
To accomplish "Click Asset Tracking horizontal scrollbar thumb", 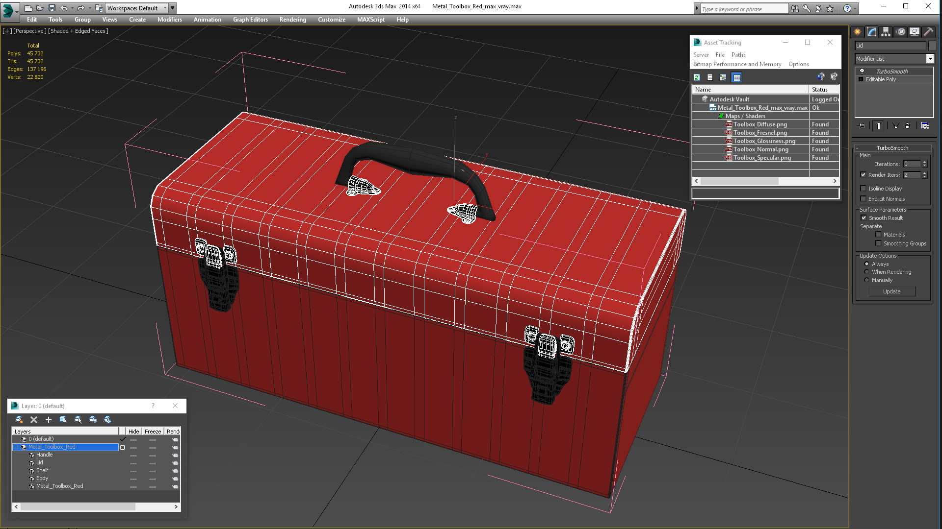I will click(739, 181).
